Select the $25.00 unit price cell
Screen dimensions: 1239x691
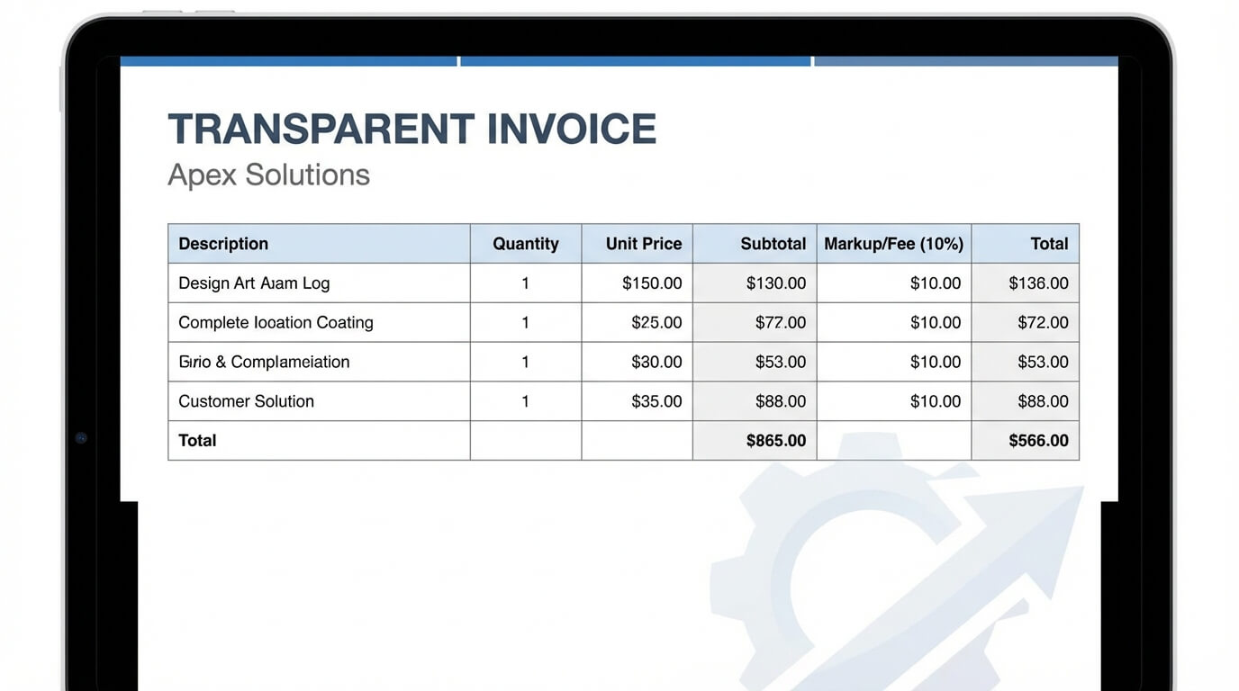[x=656, y=323]
